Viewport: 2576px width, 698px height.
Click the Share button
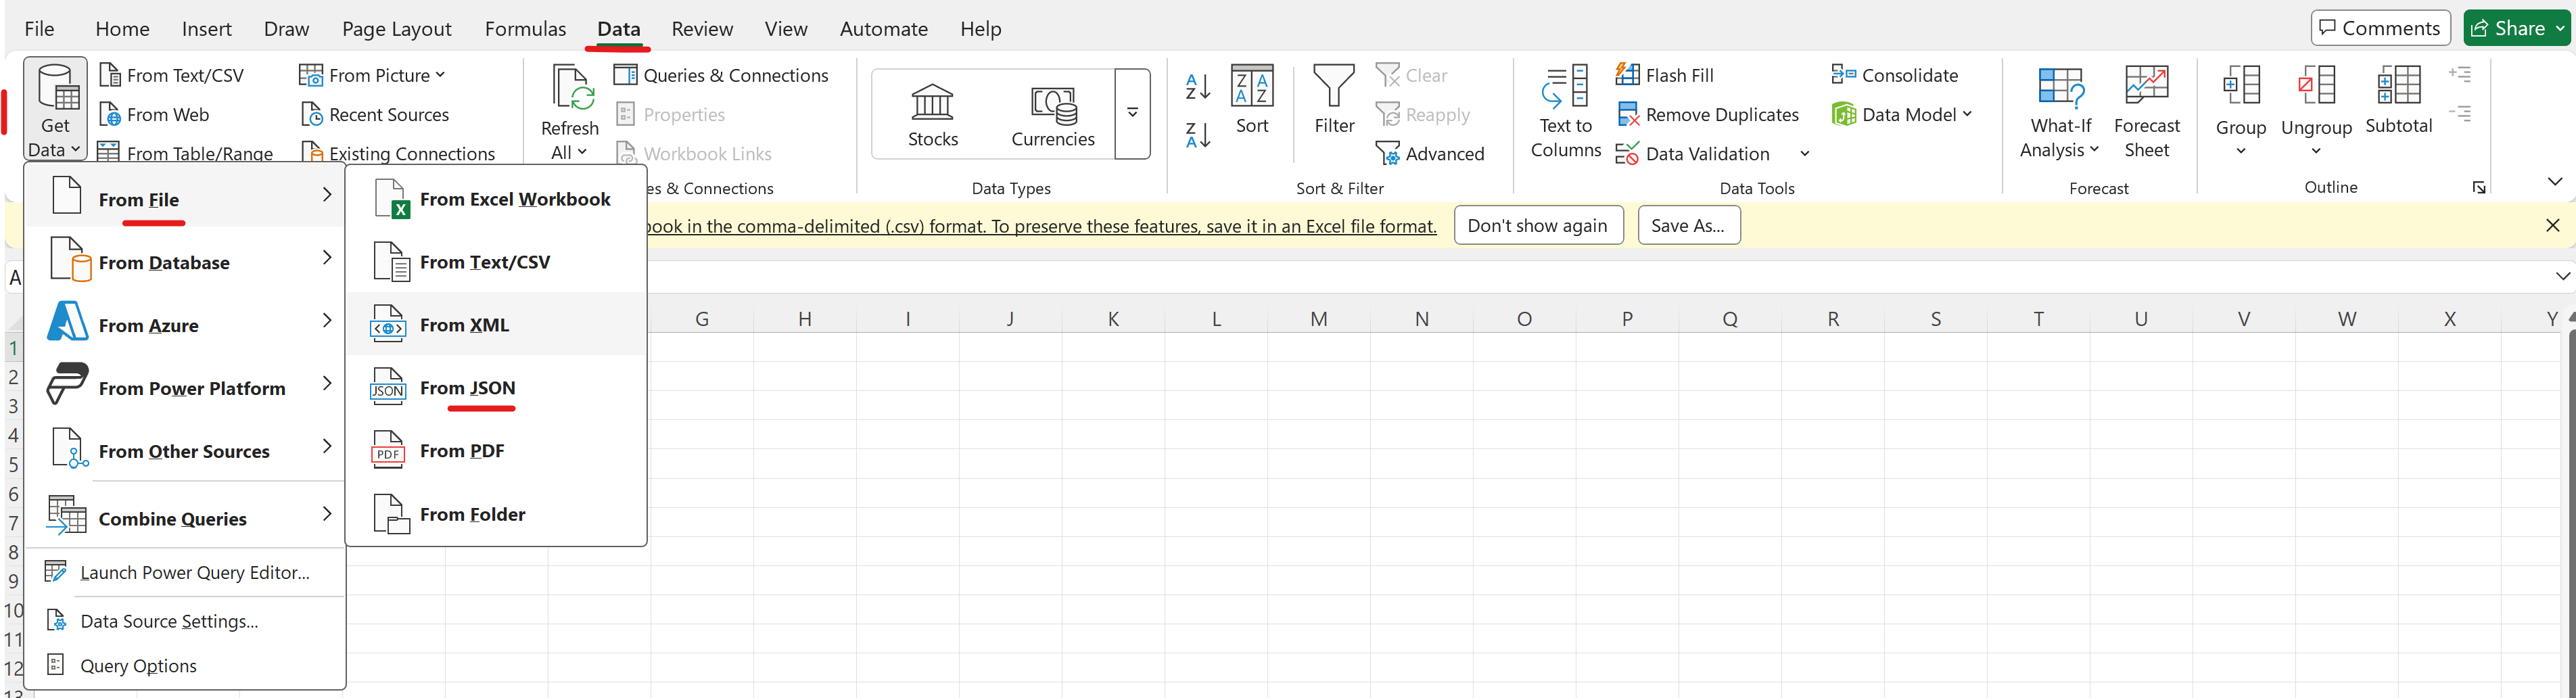click(x=2517, y=28)
